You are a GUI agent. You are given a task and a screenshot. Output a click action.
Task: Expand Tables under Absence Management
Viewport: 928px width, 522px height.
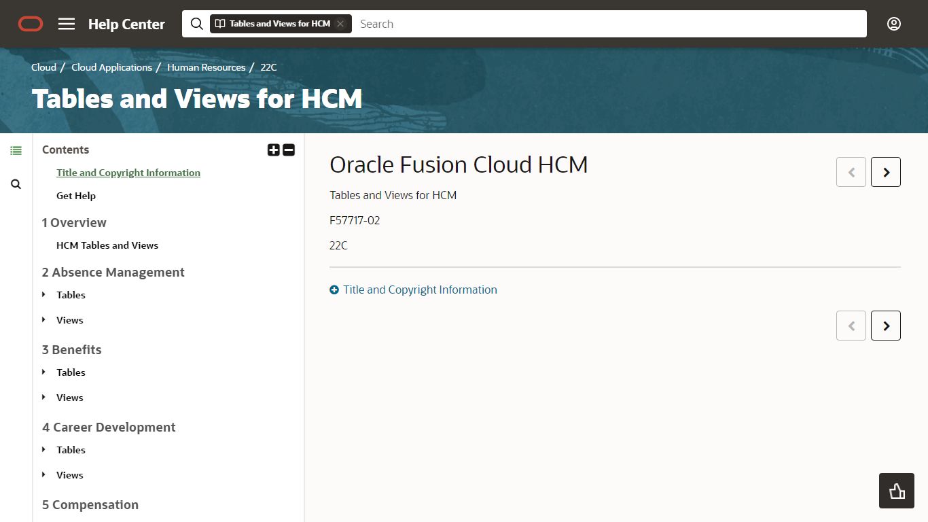click(x=44, y=295)
